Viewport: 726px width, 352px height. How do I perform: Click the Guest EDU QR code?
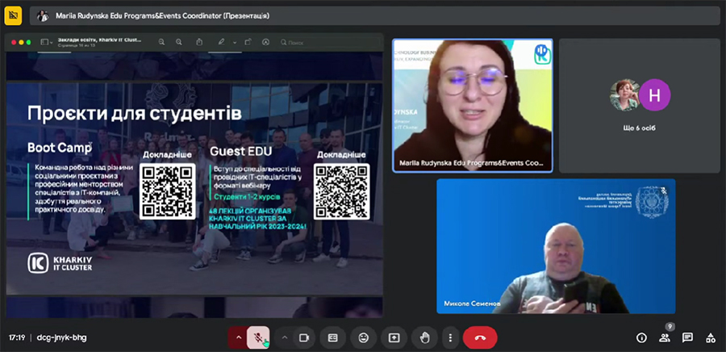(342, 191)
